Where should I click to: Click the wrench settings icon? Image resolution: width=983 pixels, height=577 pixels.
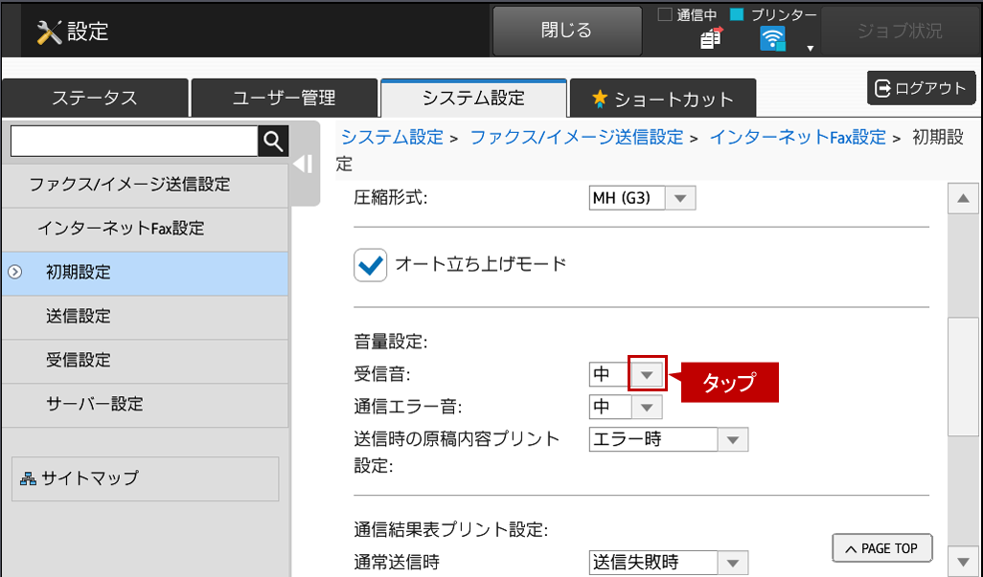point(49,32)
